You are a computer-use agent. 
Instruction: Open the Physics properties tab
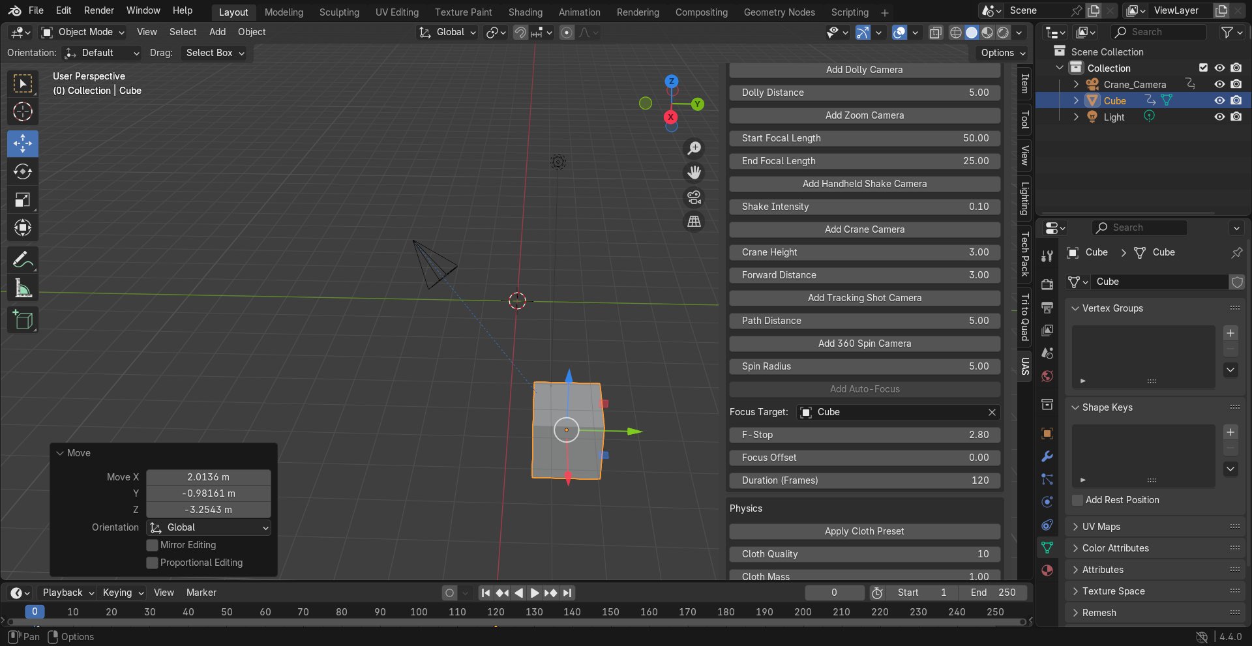1047,501
